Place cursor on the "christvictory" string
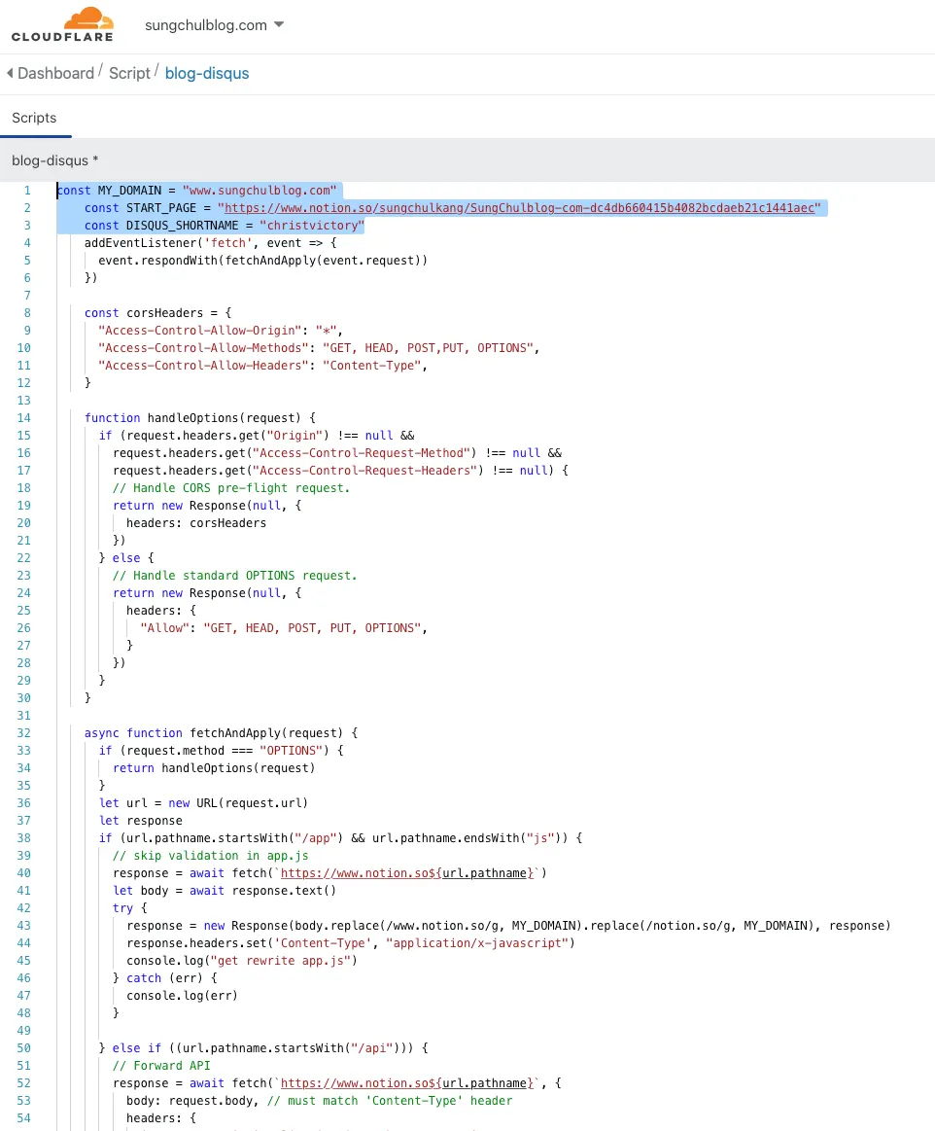This screenshot has height=1131, width=935. (x=312, y=226)
